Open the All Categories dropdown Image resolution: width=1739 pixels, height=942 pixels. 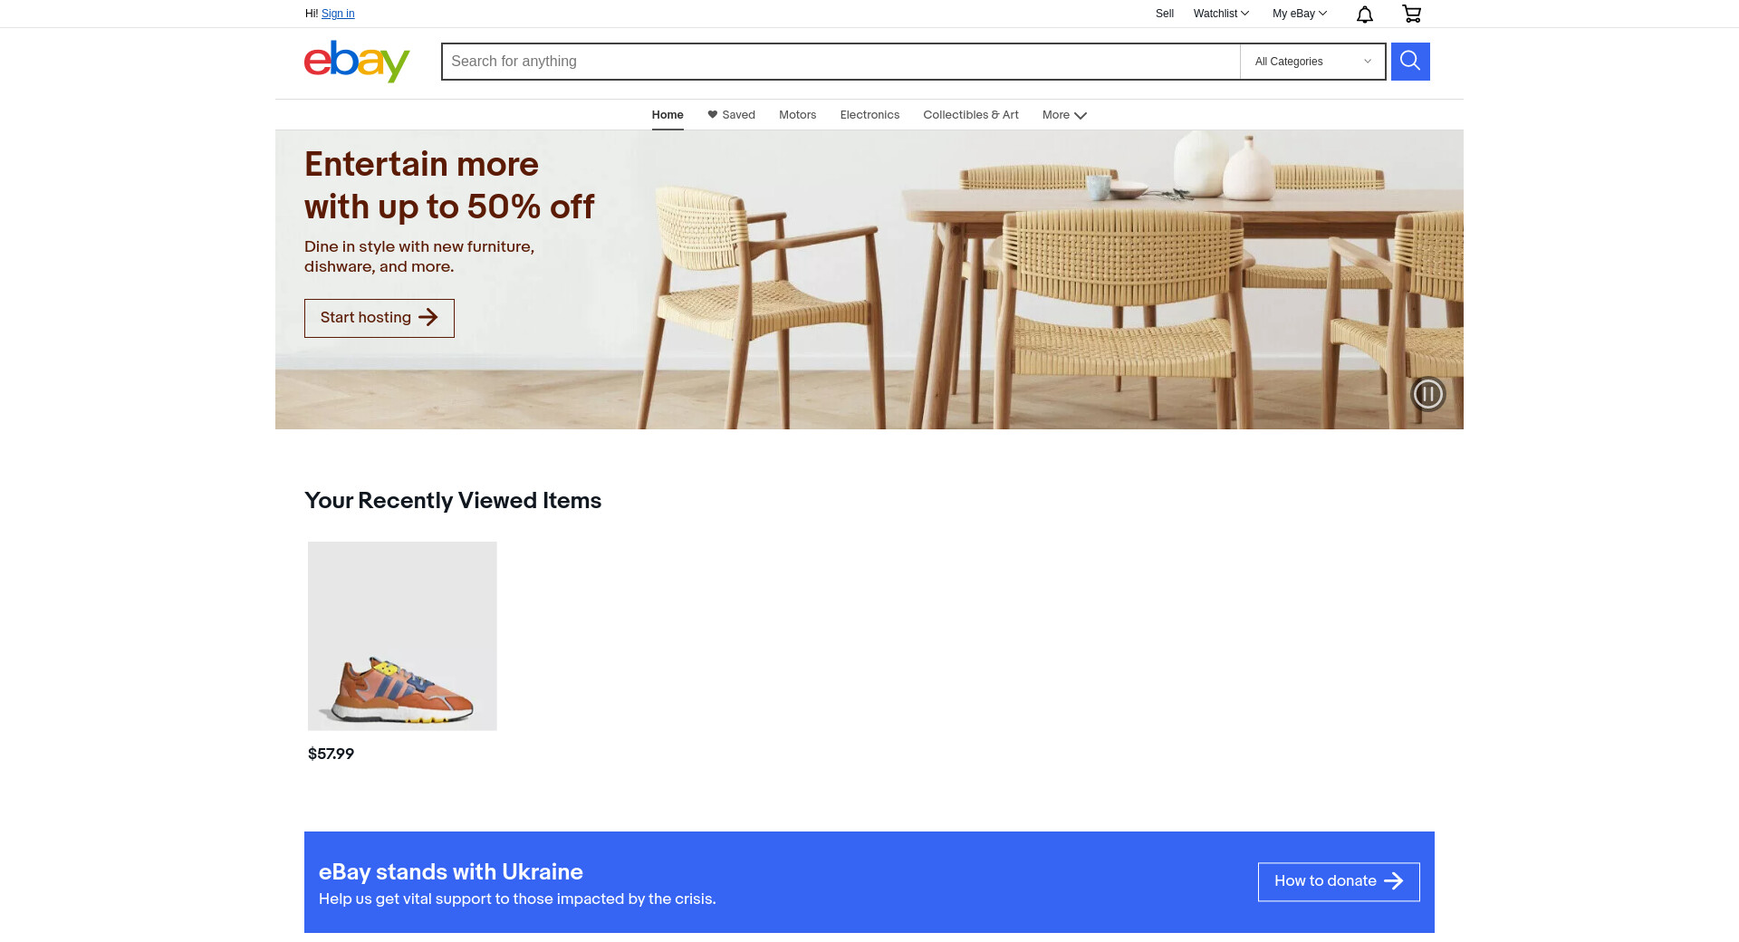tap(1312, 62)
